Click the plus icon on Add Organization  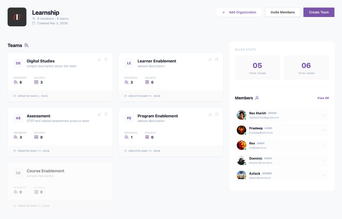tap(223, 12)
